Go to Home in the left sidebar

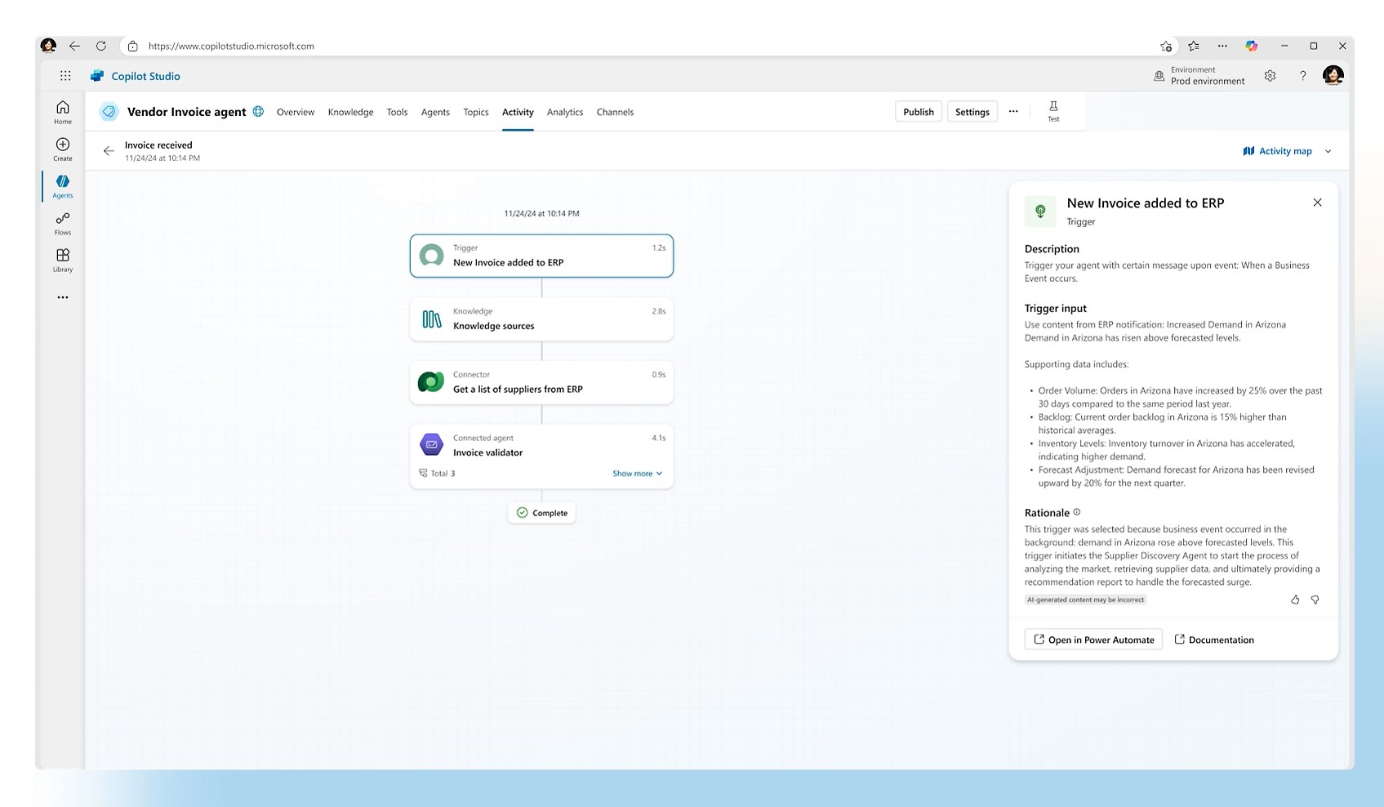62,110
